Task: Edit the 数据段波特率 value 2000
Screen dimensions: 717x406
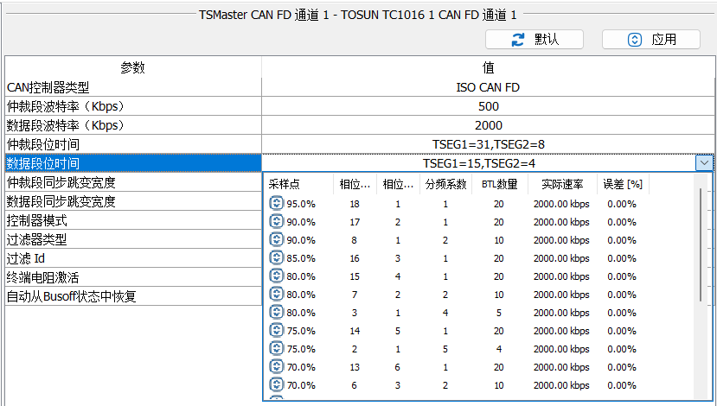Action: (488, 125)
